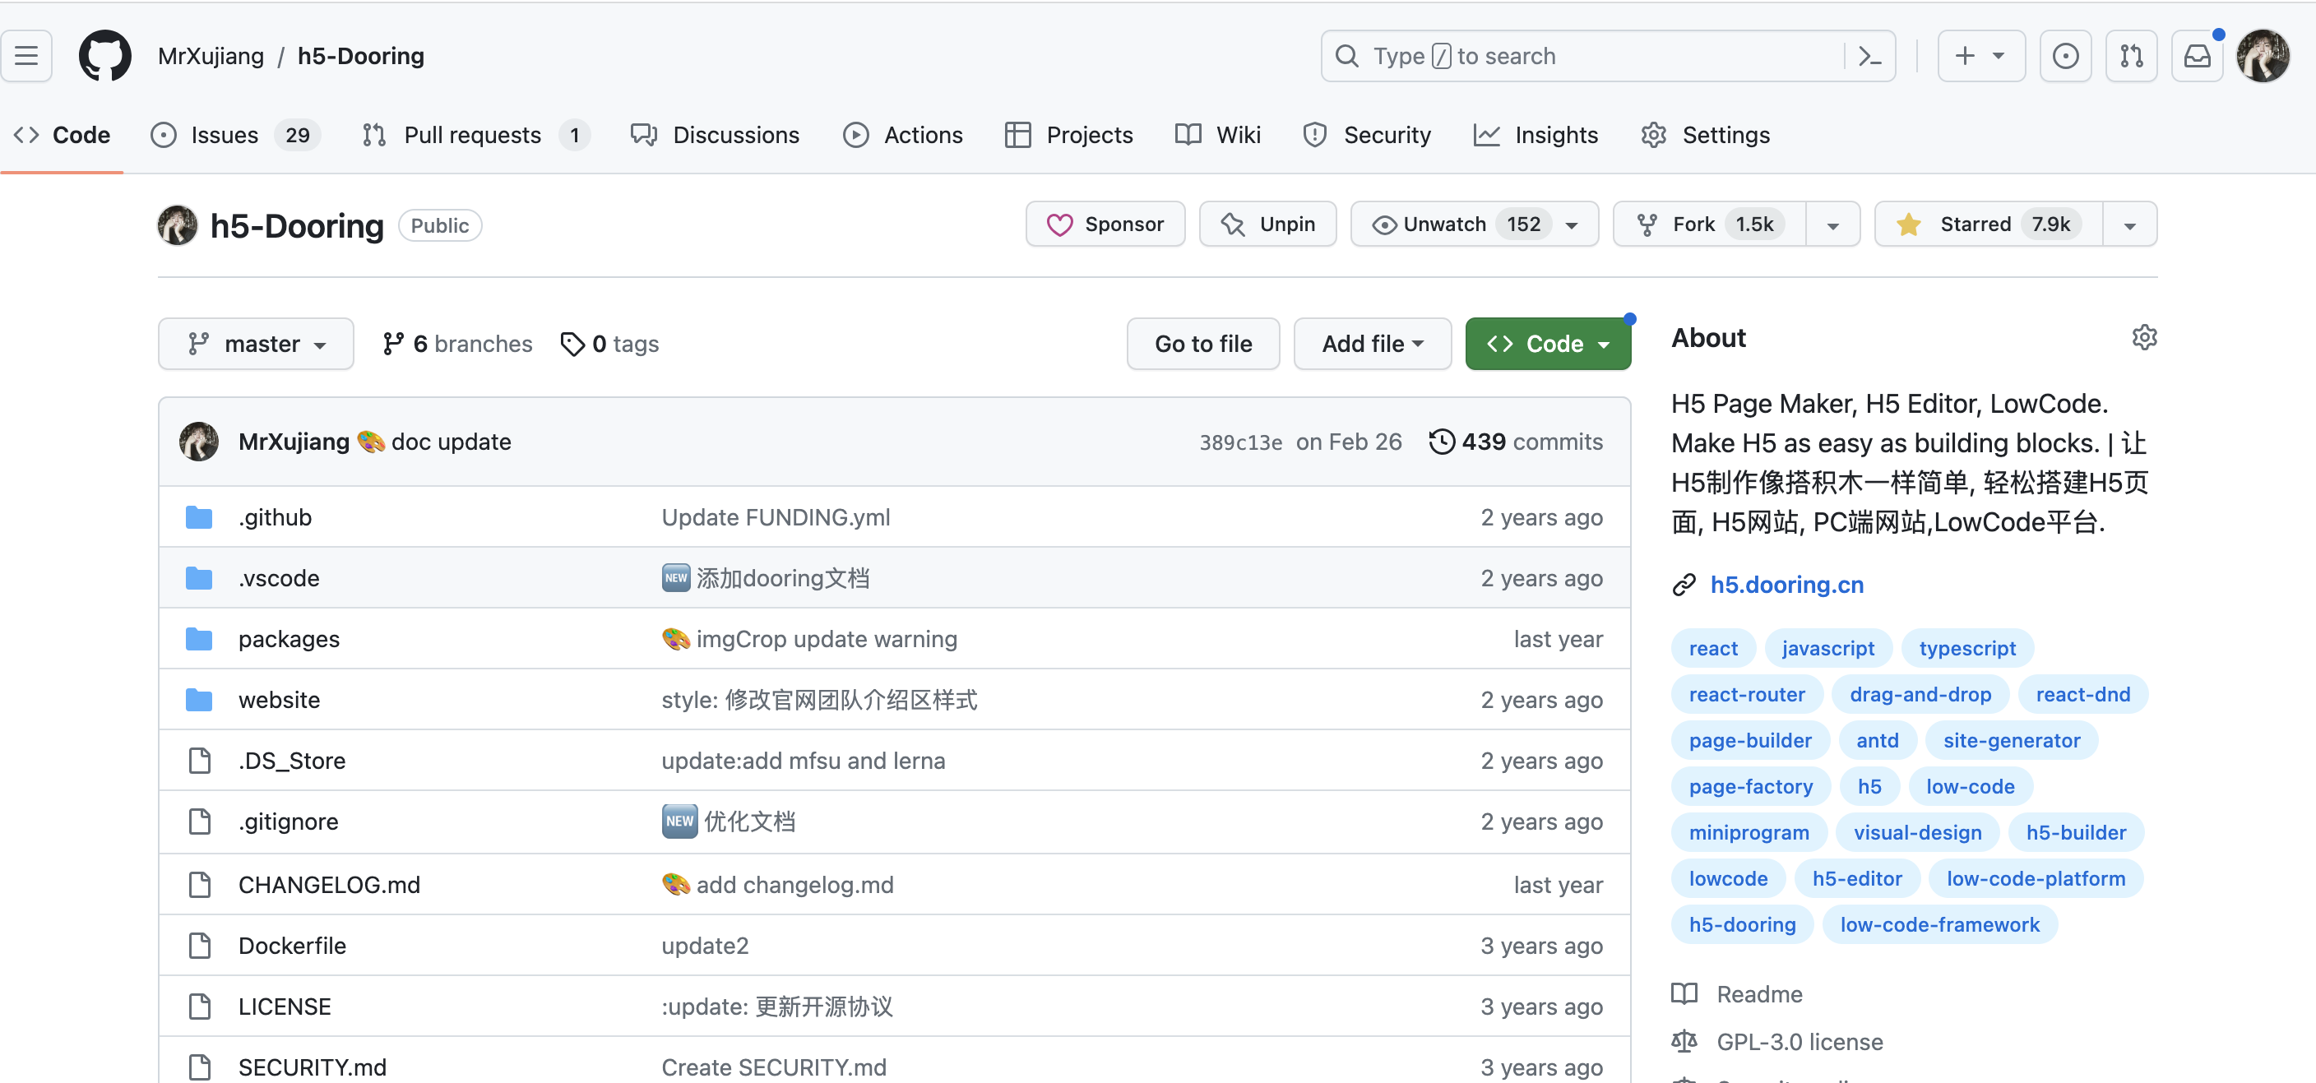Click the GPL-3.0 license scale icon
2316x1083 pixels.
pyautogui.click(x=1684, y=1042)
